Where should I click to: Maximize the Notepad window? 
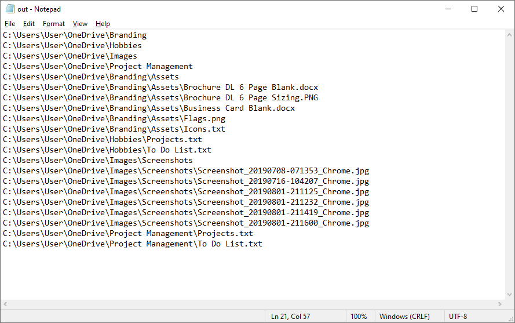[x=474, y=9]
